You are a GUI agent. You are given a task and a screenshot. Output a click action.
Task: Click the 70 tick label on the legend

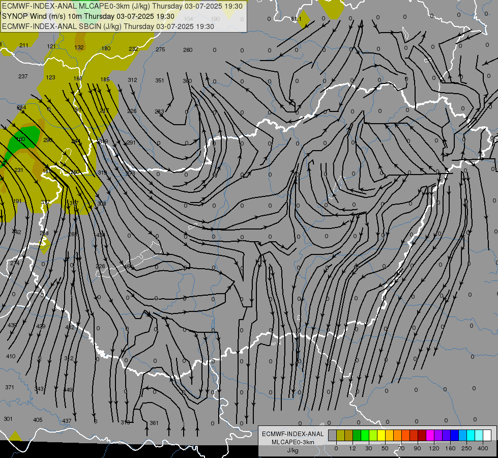tap(401, 448)
